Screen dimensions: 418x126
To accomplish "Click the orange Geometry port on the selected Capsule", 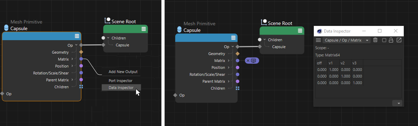I will (x=81, y=52).
